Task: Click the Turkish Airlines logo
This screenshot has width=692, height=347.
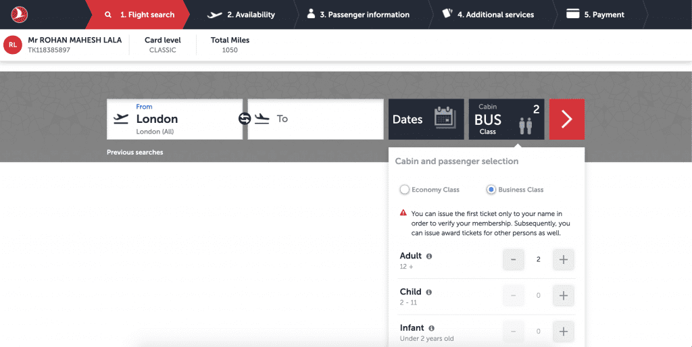Action: coord(19,15)
